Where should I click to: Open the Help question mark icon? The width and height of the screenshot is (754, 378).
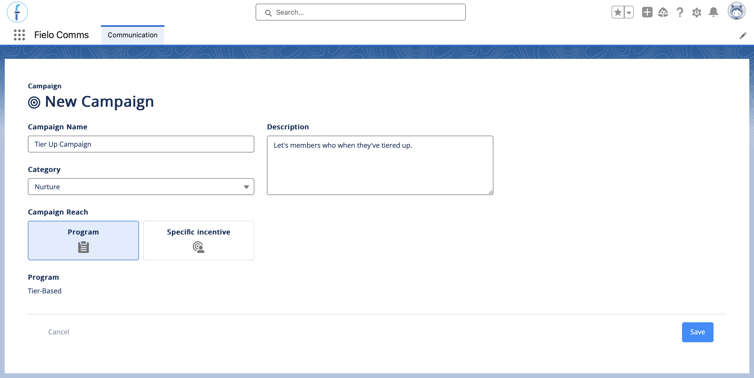click(x=680, y=12)
